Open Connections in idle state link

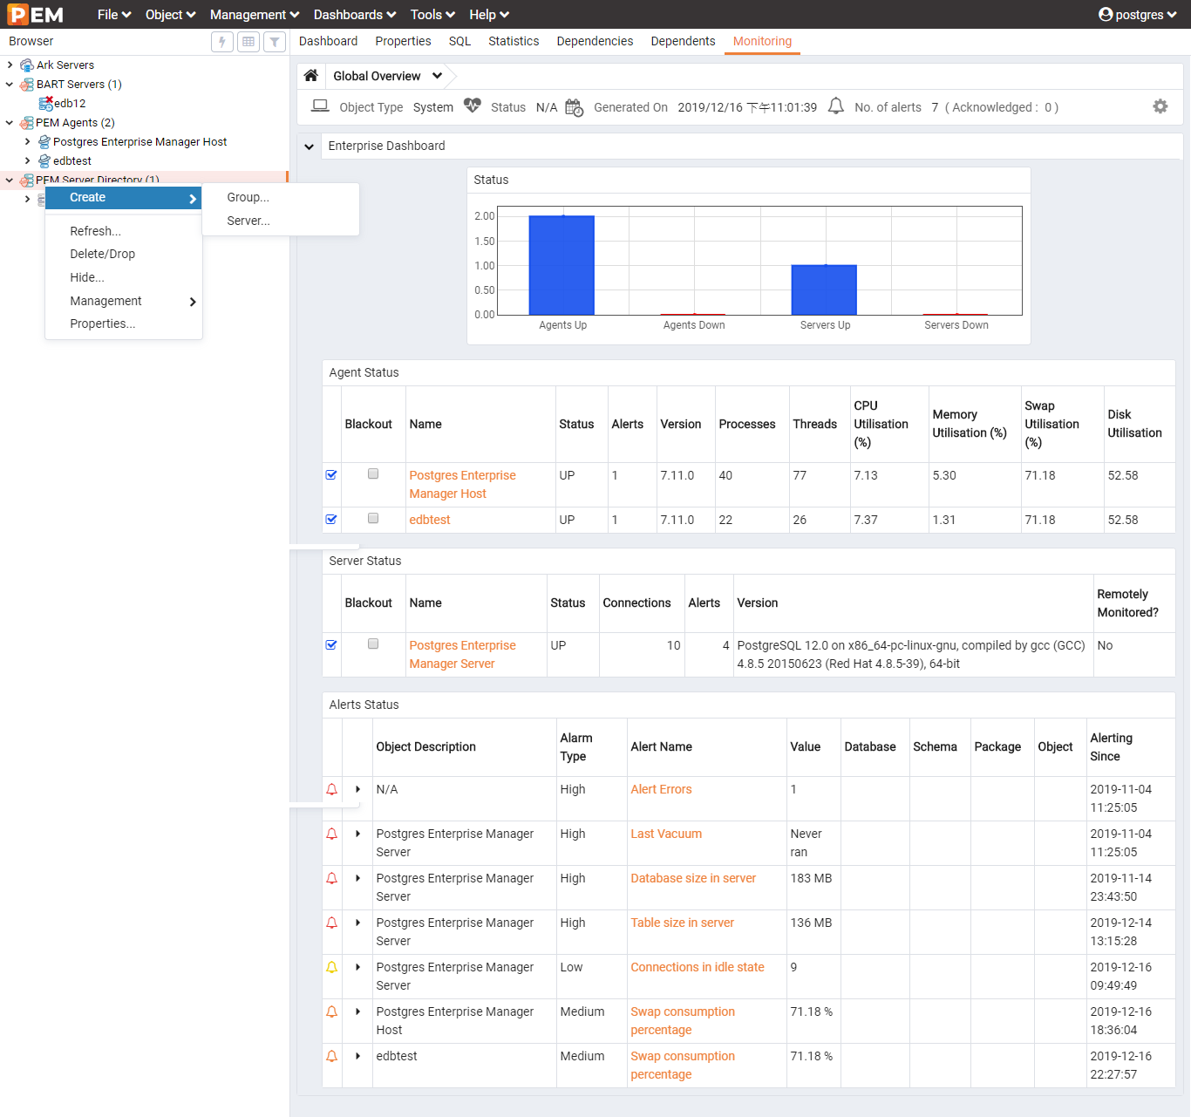(x=698, y=968)
